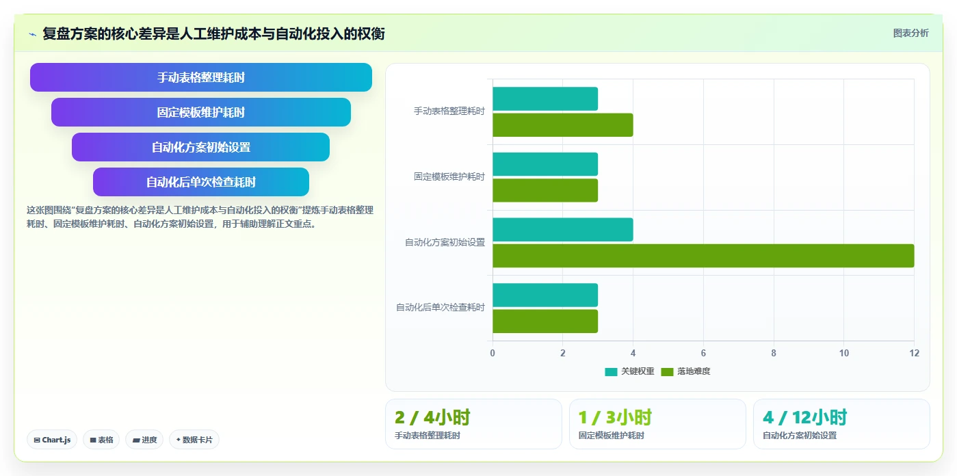Viewport: 957px width, 476px height.
Task: Click the 表格 tag chip
Action: click(101, 440)
